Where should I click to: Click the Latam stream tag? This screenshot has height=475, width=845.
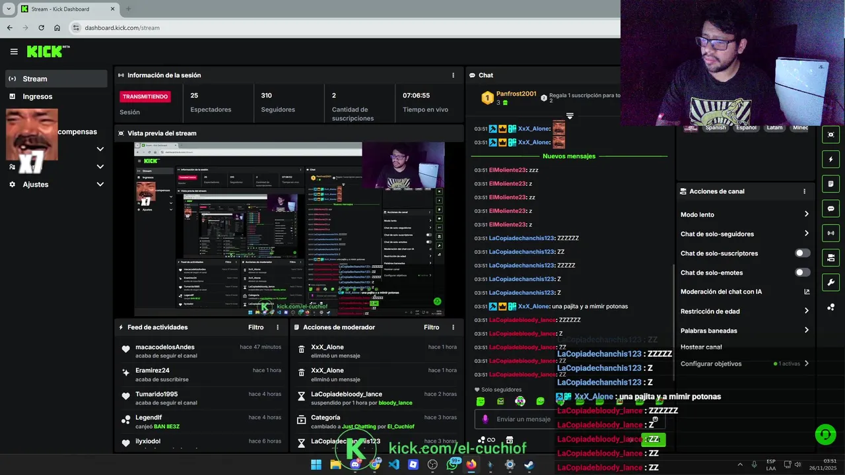point(774,128)
